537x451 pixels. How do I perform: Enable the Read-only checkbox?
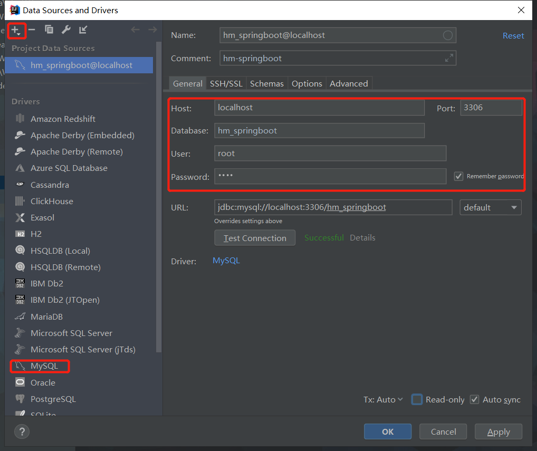(x=417, y=399)
